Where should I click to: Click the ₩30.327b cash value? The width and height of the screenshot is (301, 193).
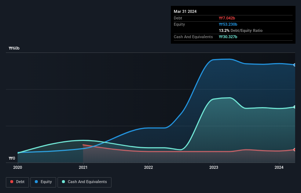(x=228, y=37)
